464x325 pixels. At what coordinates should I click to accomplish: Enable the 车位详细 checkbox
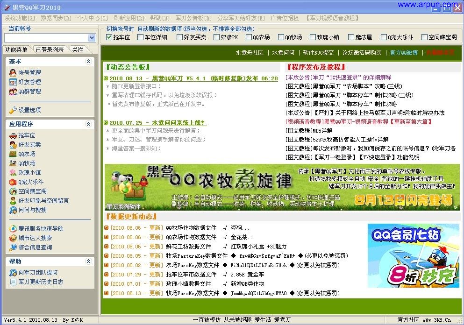140,37
